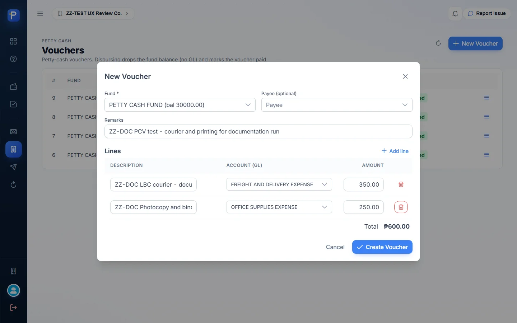This screenshot has height=323, width=517.
Task: Open the paper plane sidebar icon
Action: (x=13, y=167)
